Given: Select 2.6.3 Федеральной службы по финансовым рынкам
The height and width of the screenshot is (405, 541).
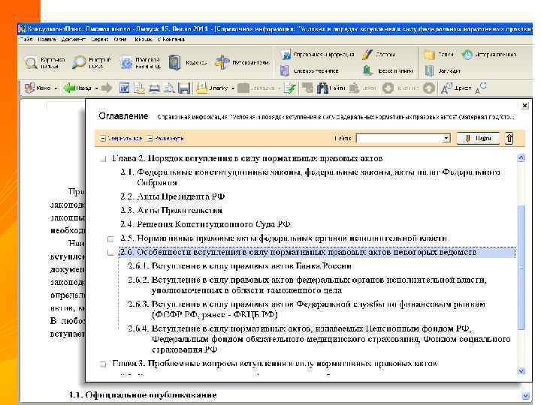Looking at the screenshot, I should [307, 309].
